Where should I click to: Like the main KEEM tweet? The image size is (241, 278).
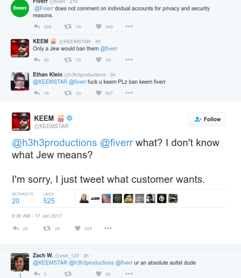77,228
